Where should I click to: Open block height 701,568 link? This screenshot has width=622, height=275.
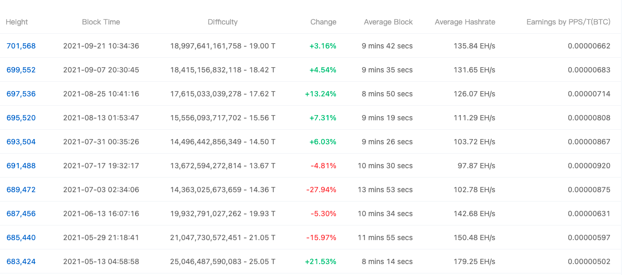point(21,46)
